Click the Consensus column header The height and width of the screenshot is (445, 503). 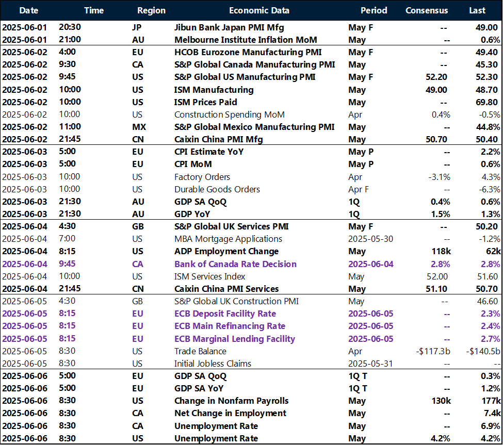click(427, 10)
